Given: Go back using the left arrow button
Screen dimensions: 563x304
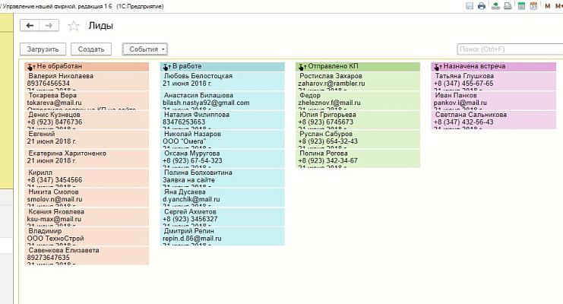Looking at the screenshot, I should [30, 26].
